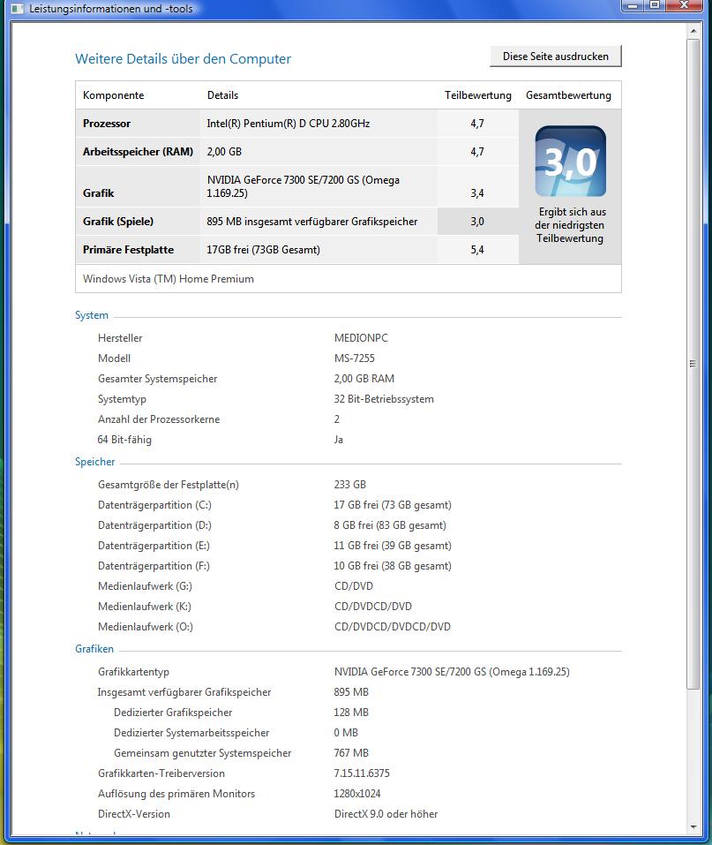Screen dimensions: 712x845
Task: Click the Diese Seite ausdrucken button
Action: [556, 56]
